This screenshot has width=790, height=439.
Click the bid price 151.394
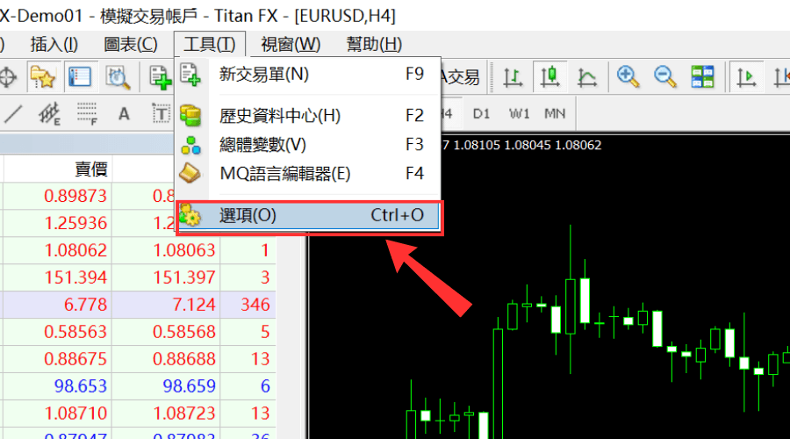pos(75,277)
